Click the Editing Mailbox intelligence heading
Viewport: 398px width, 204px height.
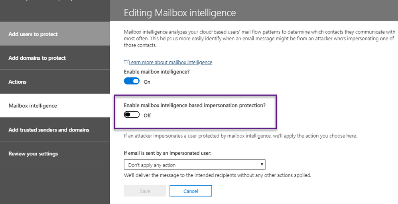pyautogui.click(x=180, y=13)
